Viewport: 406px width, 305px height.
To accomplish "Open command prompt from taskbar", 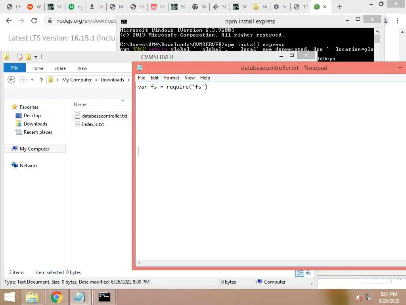I will (x=104, y=297).
